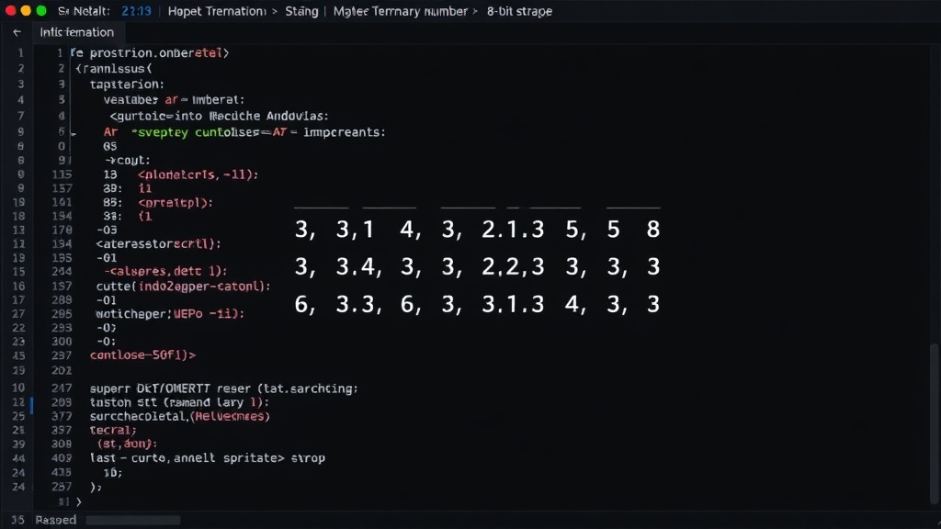Viewport: 941px width, 529px height.
Task: Click the (st,don): code line
Action: pyautogui.click(x=127, y=444)
